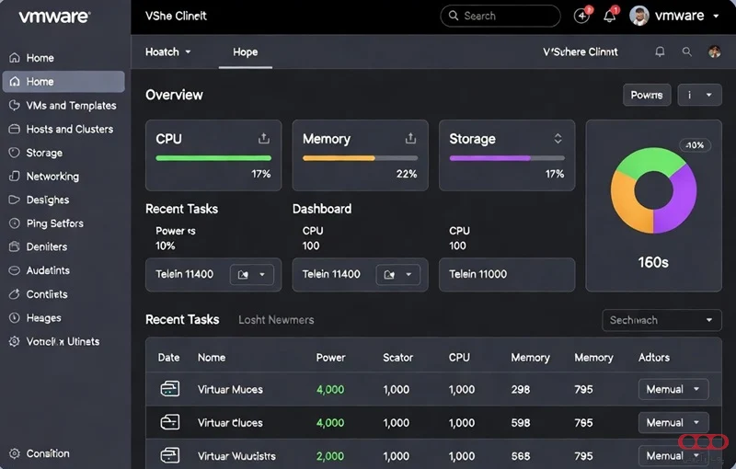
Task: Click the V'Suhere Clinnt link
Action: tap(581, 52)
